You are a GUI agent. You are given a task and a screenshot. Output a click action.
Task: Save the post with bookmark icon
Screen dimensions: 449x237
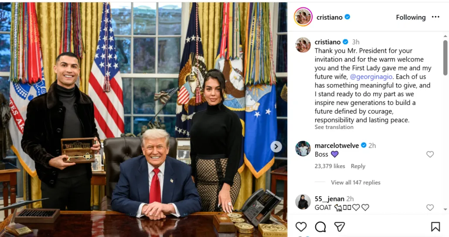[435, 227]
